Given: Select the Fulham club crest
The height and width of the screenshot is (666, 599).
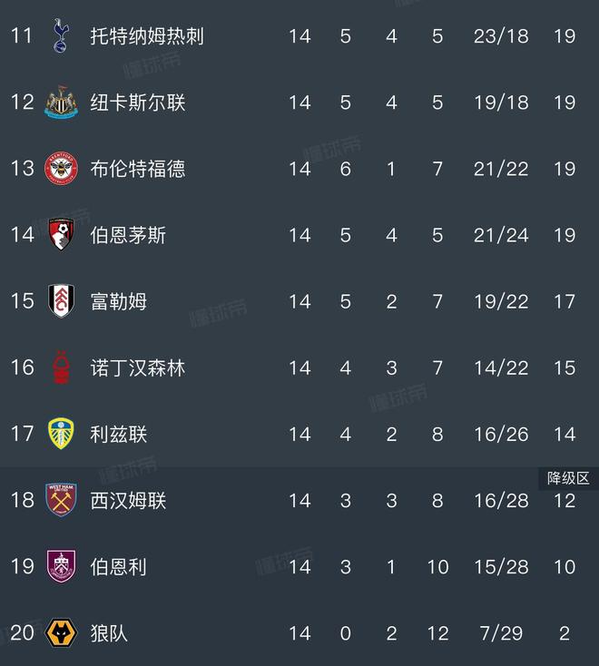Looking at the screenshot, I should [x=62, y=300].
